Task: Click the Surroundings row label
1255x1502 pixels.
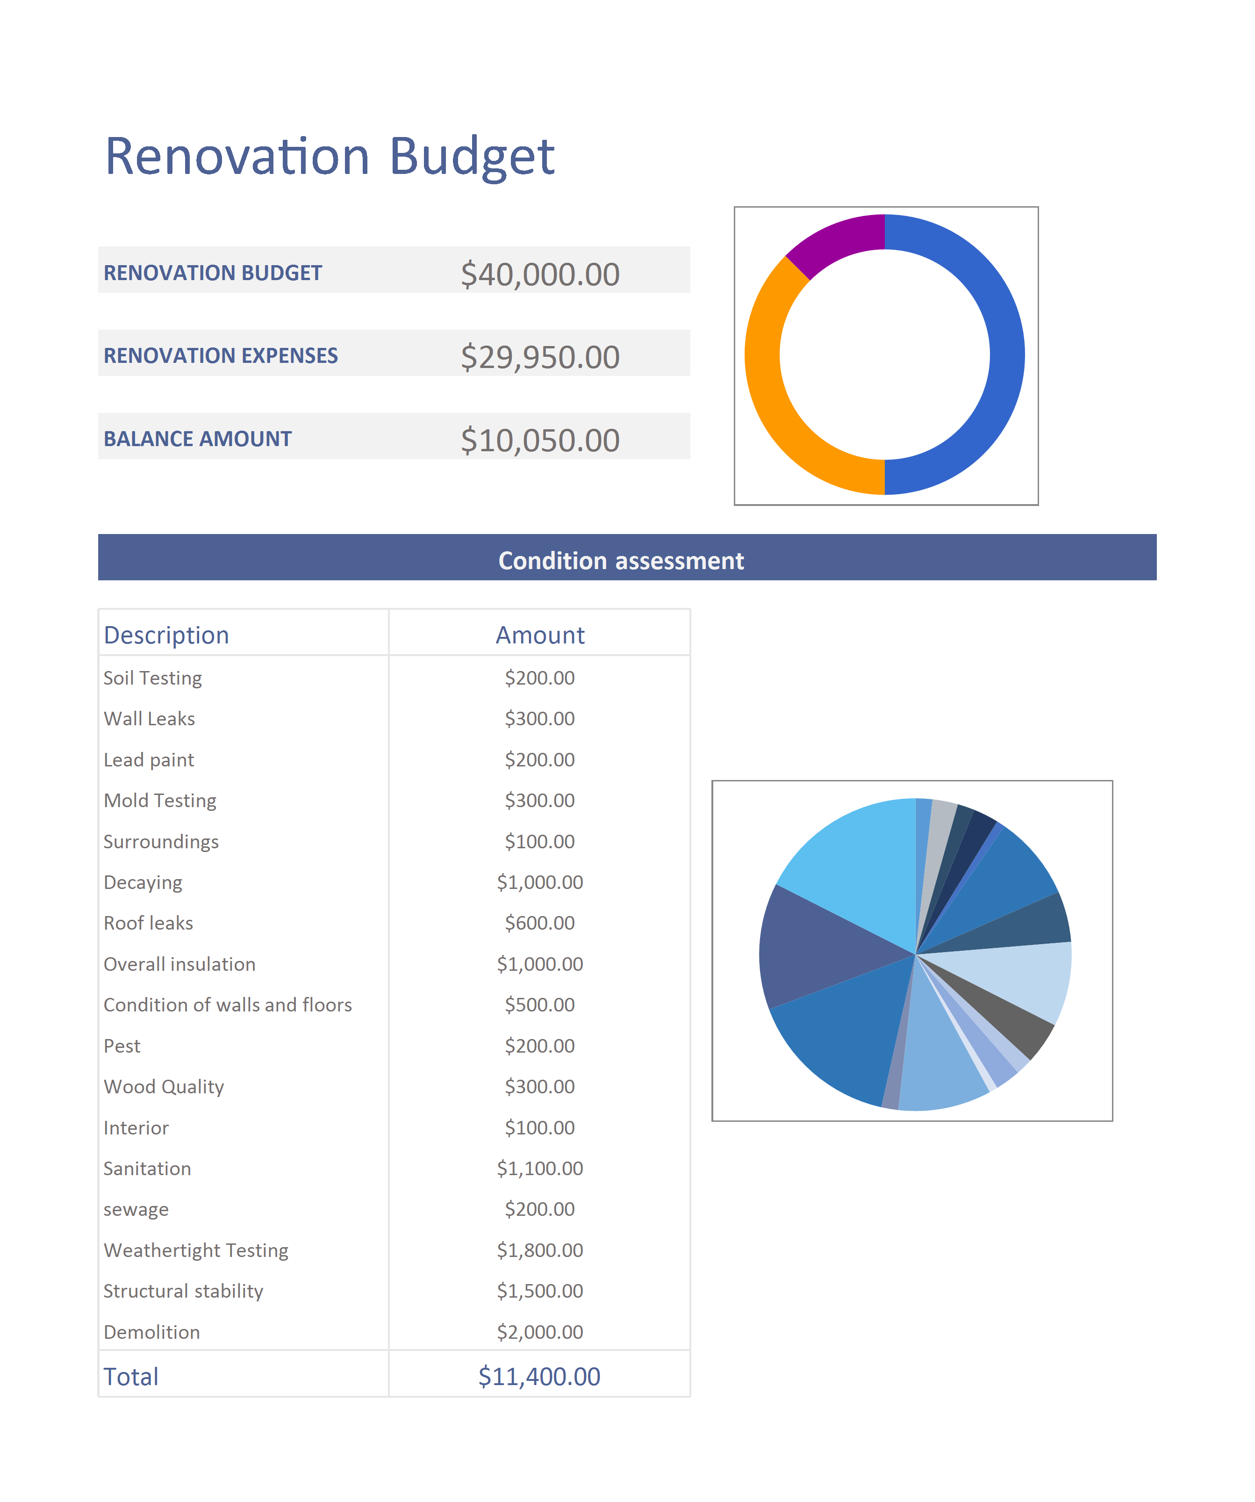Action: click(162, 842)
